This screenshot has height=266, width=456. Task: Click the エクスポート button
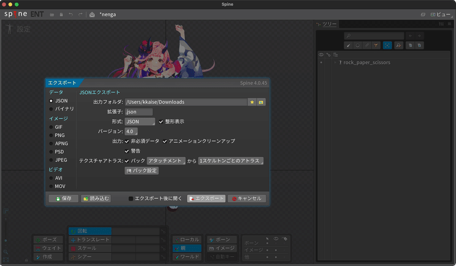206,199
